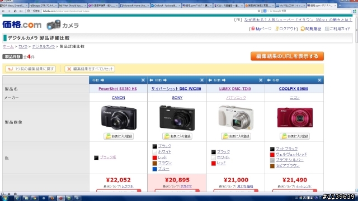Remove the LUMIX DMC-TZ40 column
358x201 pixels.
pyautogui.click(x=261, y=80)
